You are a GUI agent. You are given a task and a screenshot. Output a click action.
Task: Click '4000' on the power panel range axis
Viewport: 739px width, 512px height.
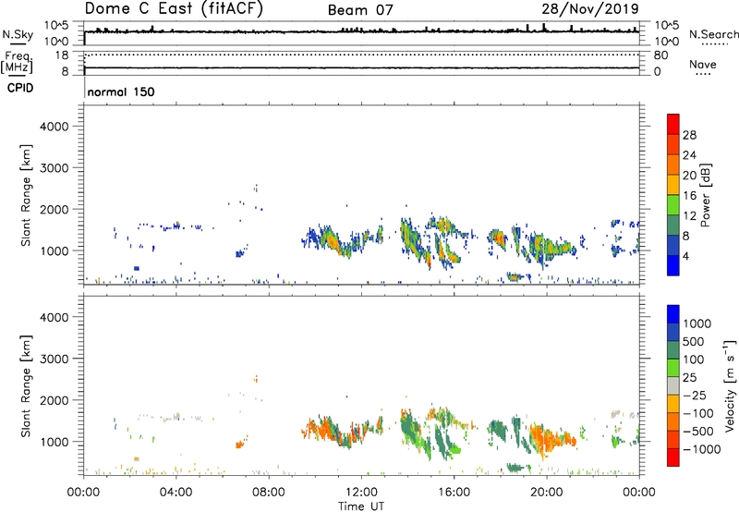pos(54,127)
